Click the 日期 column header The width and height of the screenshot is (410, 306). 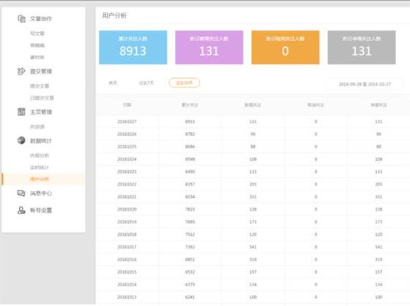click(x=127, y=105)
